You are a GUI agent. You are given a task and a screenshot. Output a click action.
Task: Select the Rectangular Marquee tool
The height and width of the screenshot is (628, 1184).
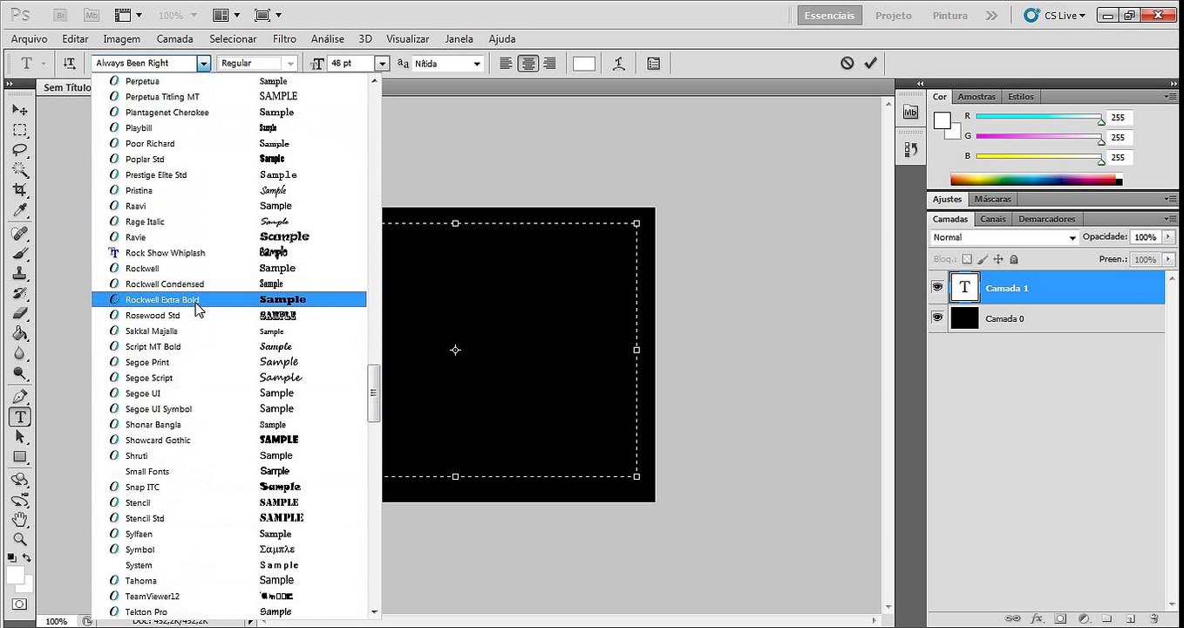click(19, 130)
